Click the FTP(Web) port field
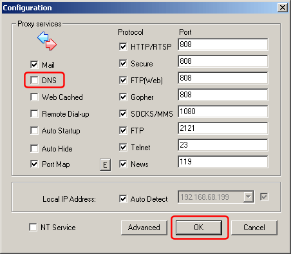This screenshot has height=254, width=291. click(223, 78)
